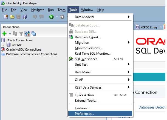
Task: Expand the XEPDB1 connection tree node
Action: point(3,45)
